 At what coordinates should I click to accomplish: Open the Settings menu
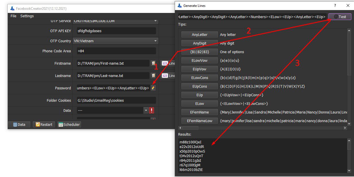tap(27, 16)
